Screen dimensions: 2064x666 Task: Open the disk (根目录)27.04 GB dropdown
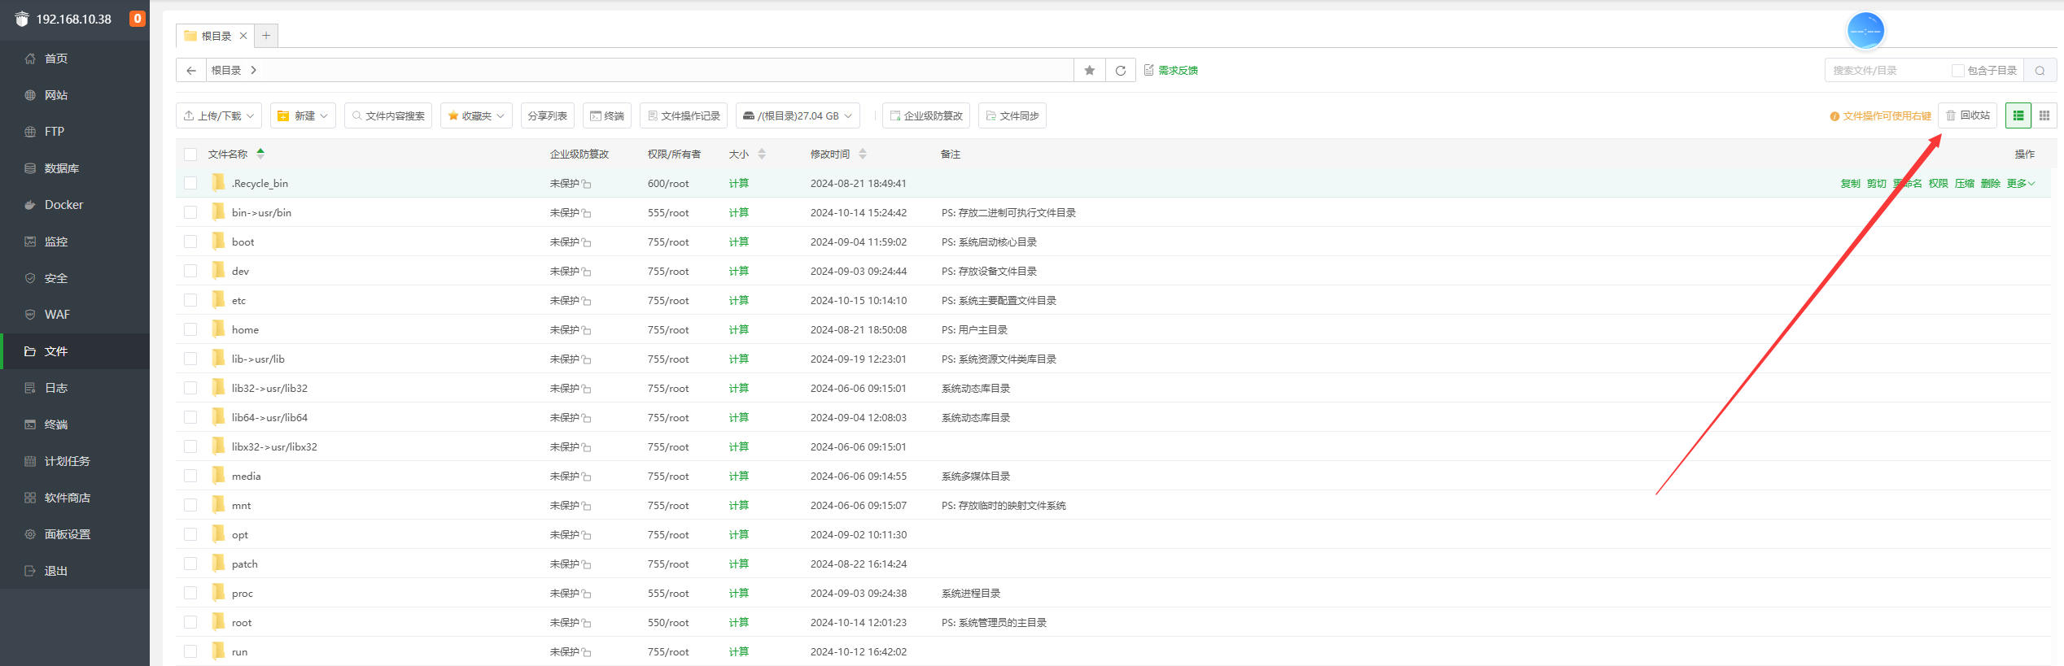(798, 116)
